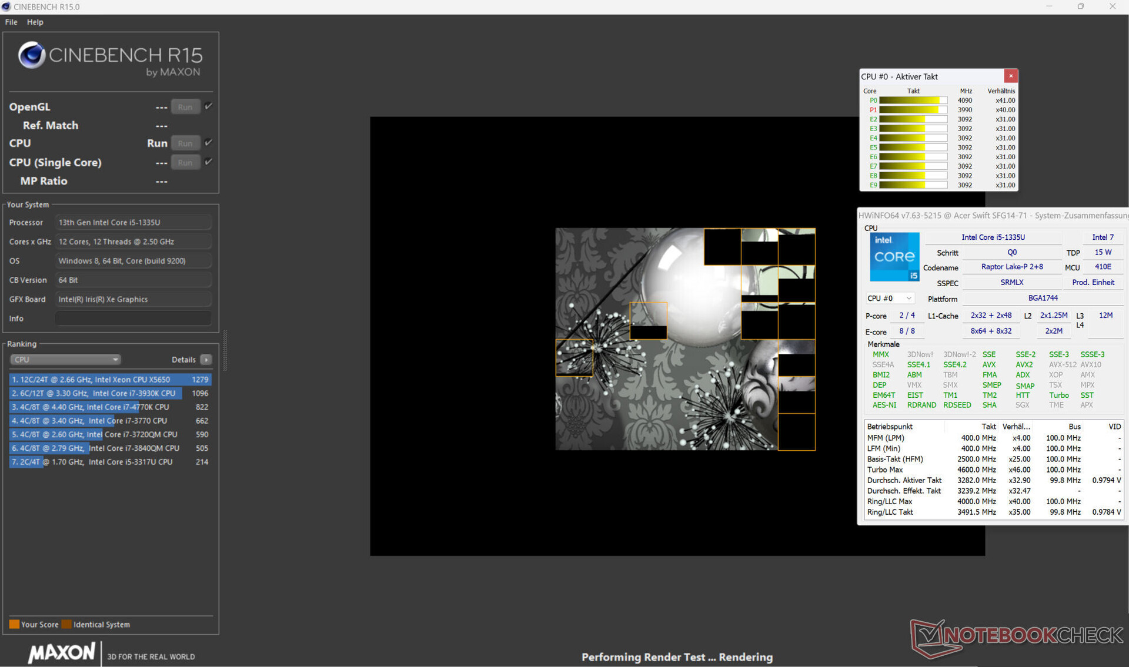Toggle the OpenGL test checkbox
Screen dimensions: 1129x667
(208, 106)
